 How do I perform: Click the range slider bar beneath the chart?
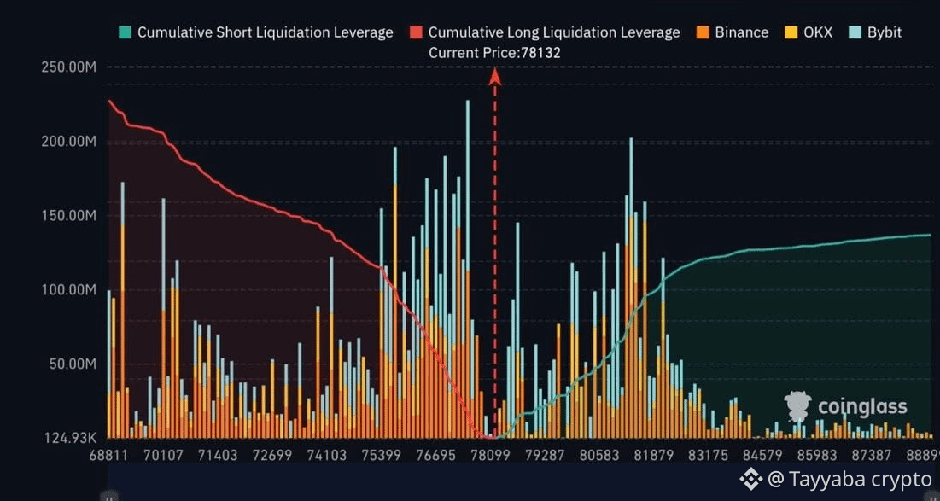click(x=520, y=481)
